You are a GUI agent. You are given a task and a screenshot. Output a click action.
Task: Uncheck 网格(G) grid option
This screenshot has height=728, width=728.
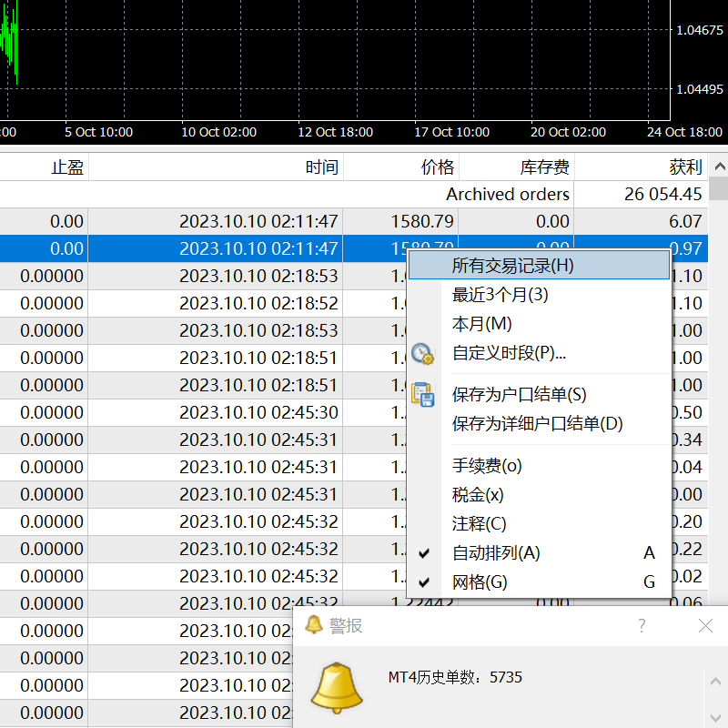pos(480,582)
